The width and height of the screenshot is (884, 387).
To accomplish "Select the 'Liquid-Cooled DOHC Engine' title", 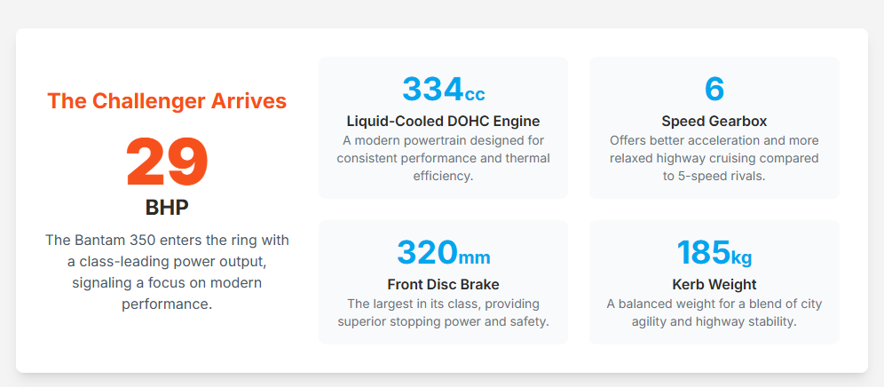I will 443,121.
